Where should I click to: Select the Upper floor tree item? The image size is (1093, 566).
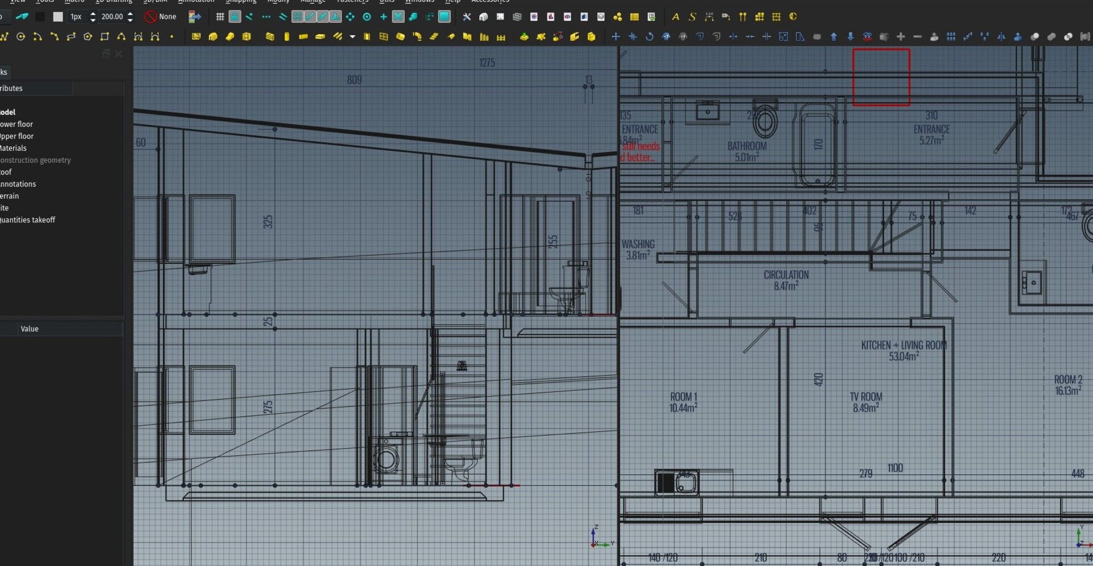[x=17, y=136]
